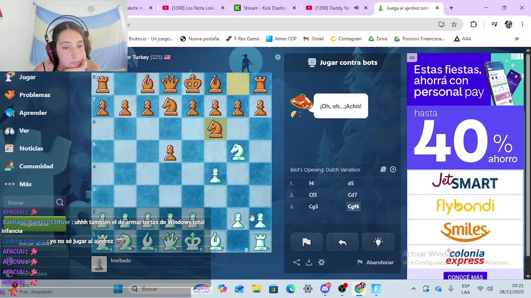Open File Explorer from the taskbar
This screenshot has width=531, height=298.
(256, 288)
